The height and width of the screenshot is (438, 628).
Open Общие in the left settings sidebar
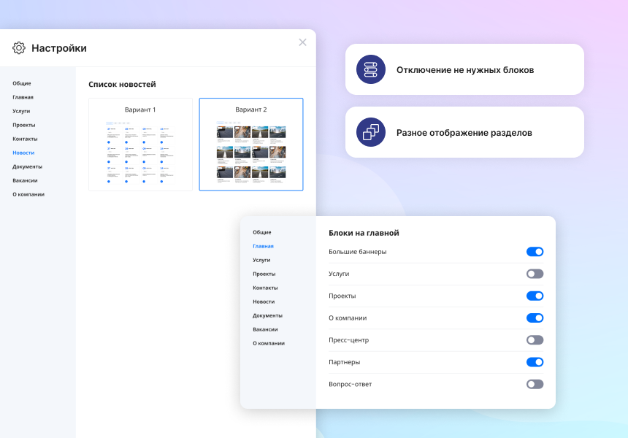(22, 83)
